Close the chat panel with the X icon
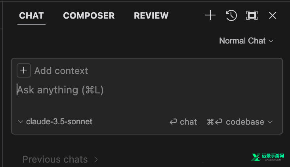This screenshot has width=290, height=167. 273,15
